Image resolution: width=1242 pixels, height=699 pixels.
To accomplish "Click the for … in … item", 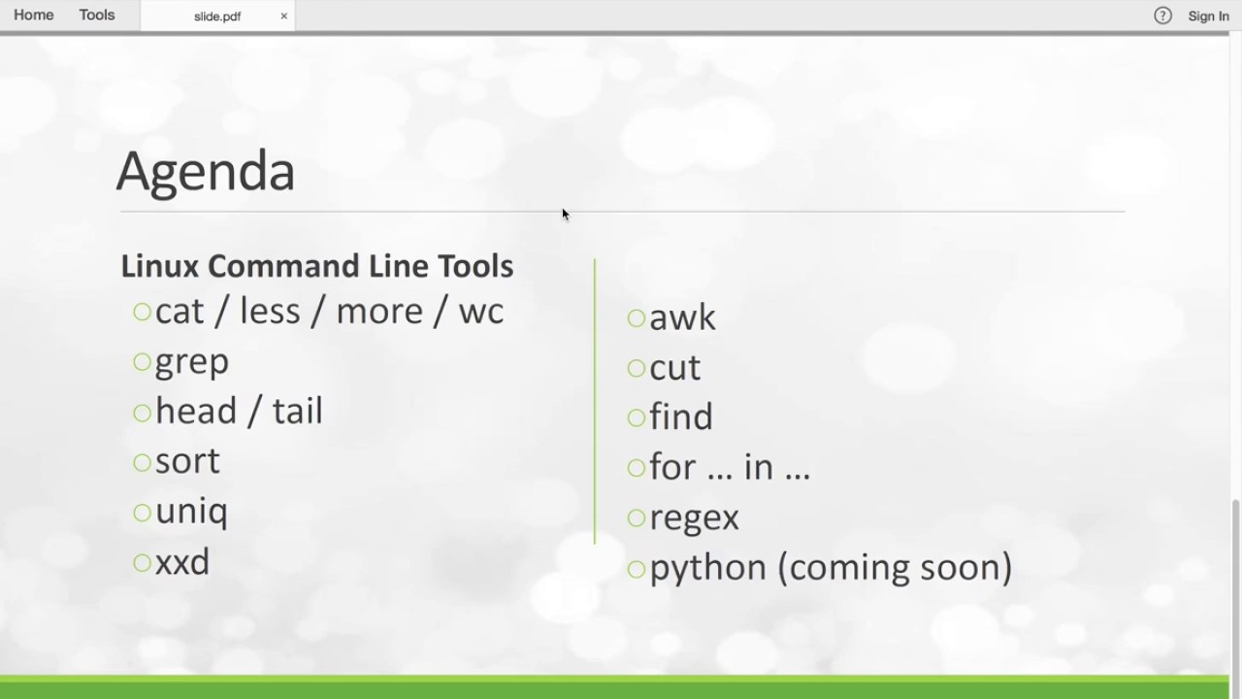I will pos(730,468).
